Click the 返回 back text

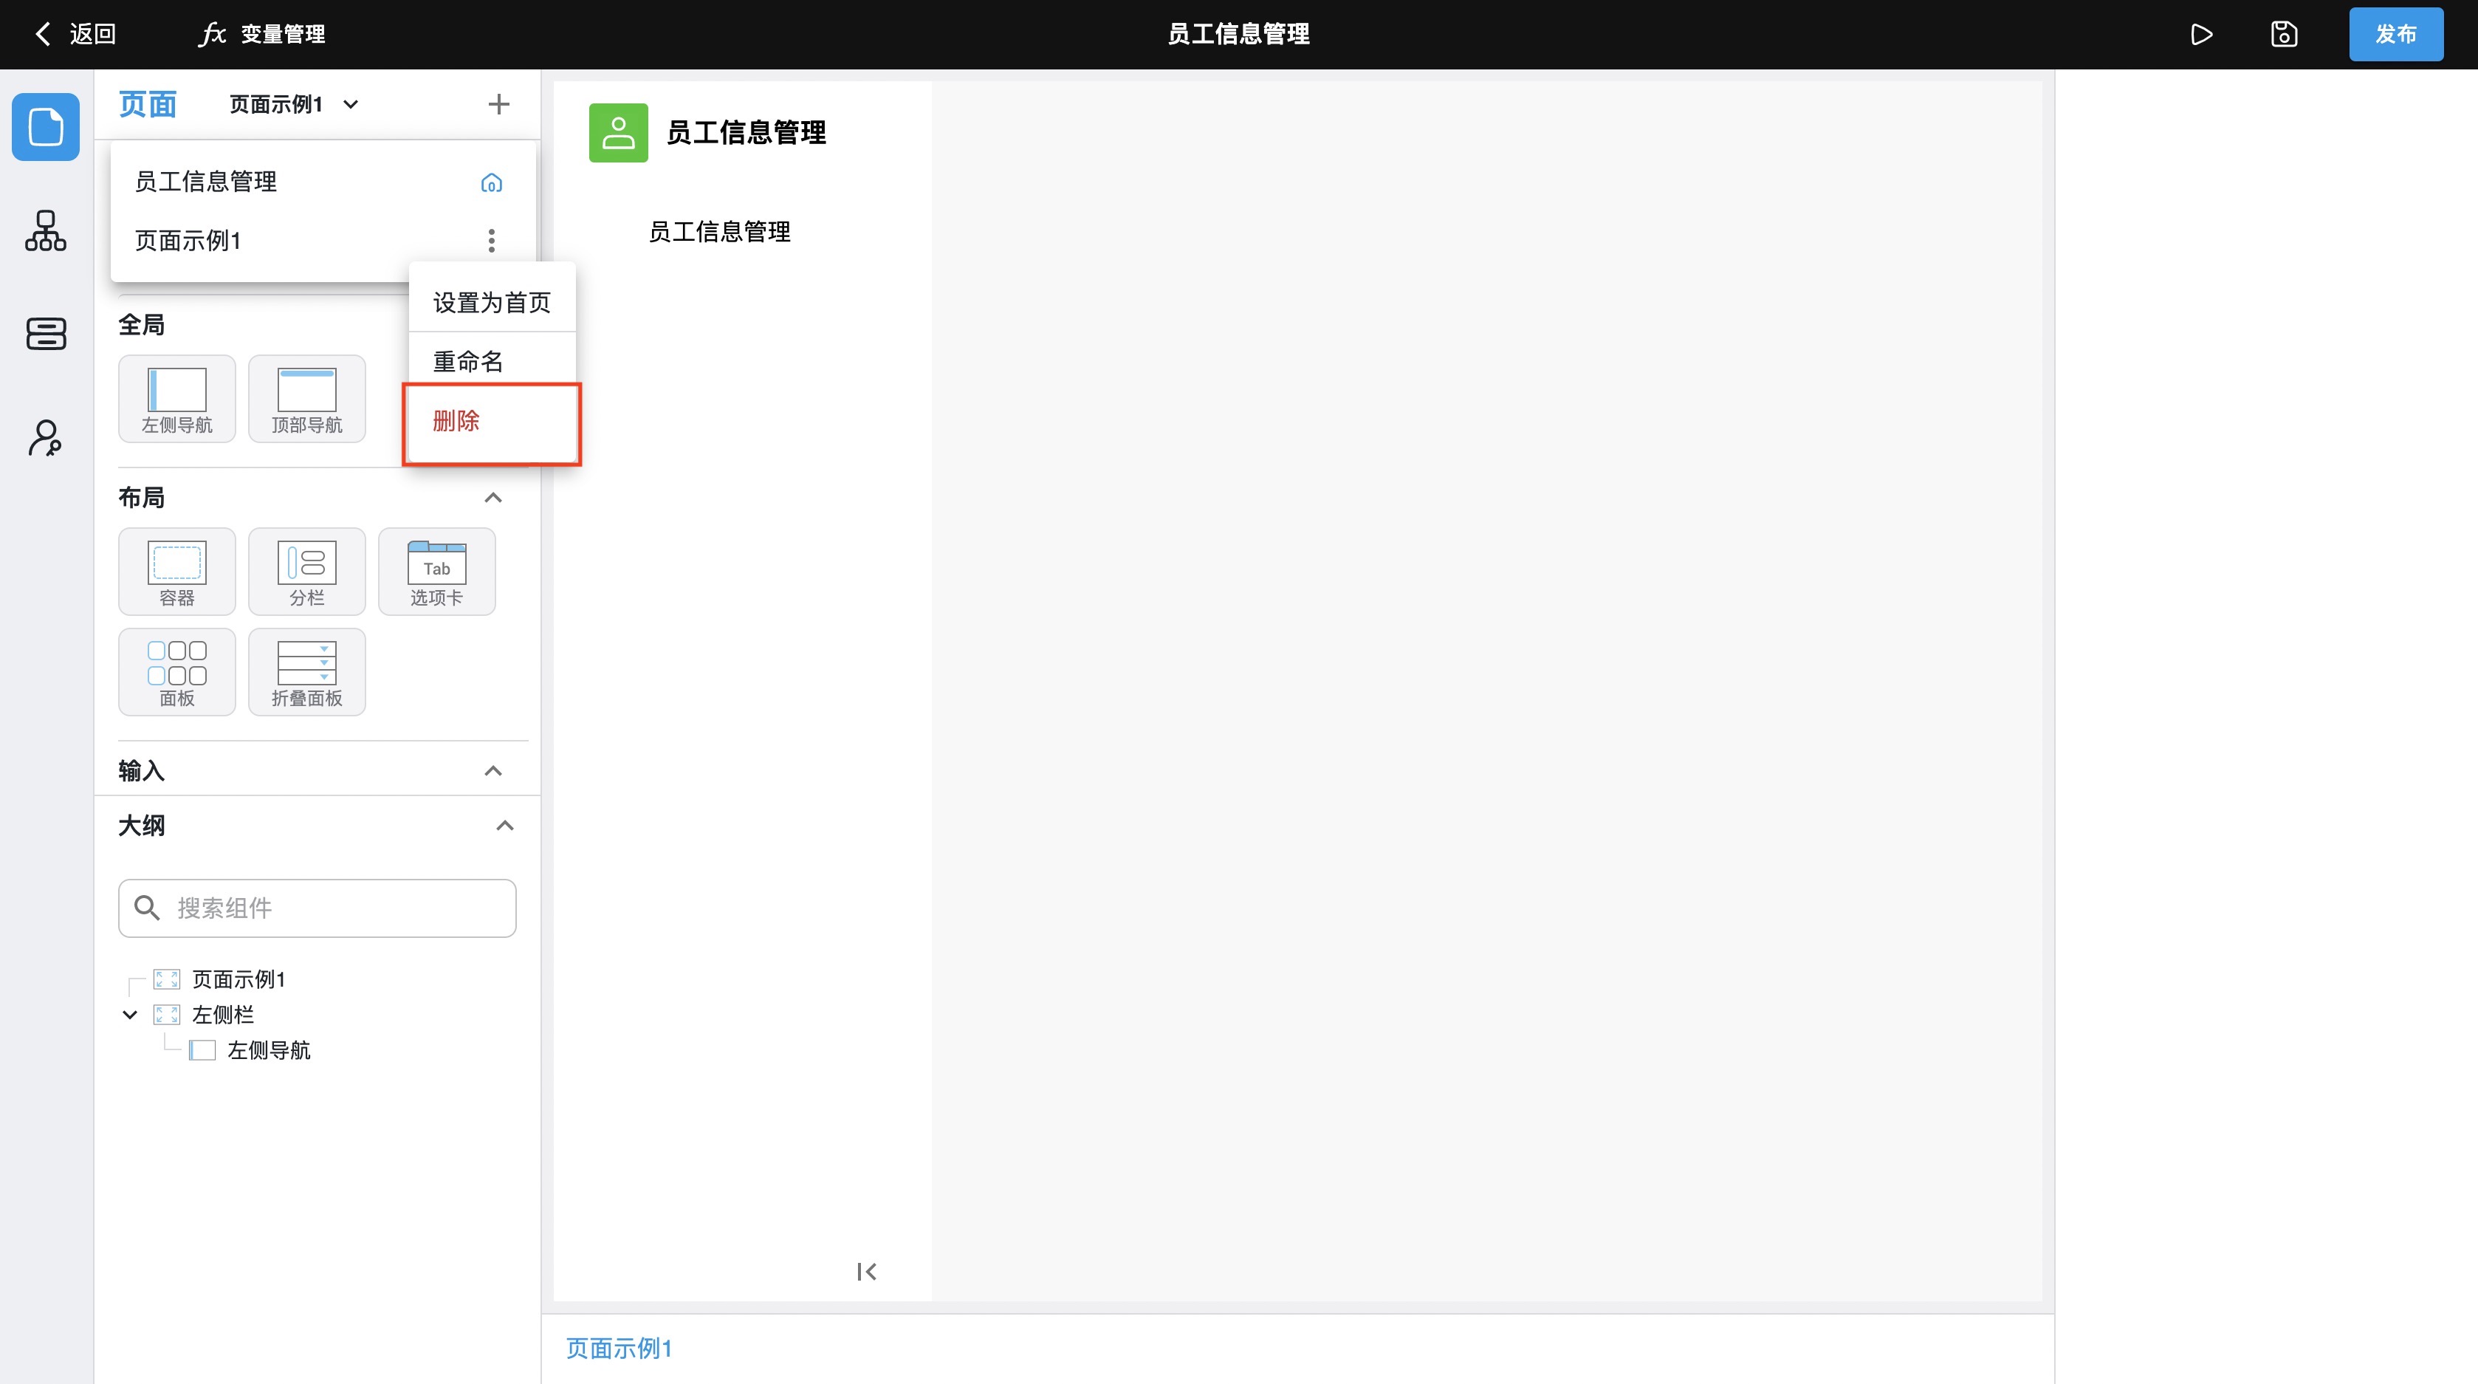(x=92, y=34)
